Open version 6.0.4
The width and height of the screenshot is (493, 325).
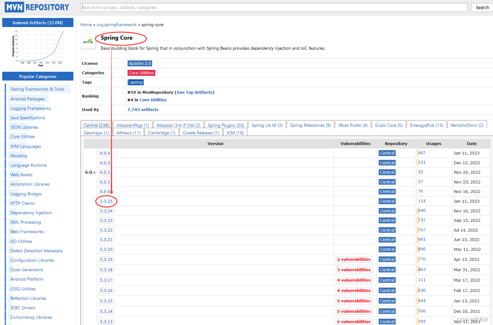(x=105, y=153)
